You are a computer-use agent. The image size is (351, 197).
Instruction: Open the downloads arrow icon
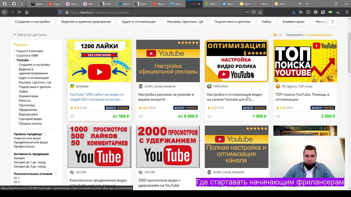pos(294,12)
